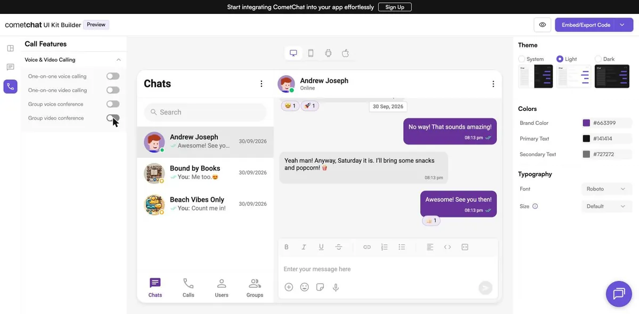Apply underline formatting in composer

pos(321,247)
